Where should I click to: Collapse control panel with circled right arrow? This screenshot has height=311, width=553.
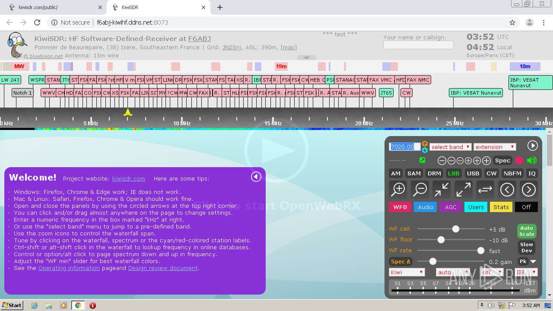532,146
